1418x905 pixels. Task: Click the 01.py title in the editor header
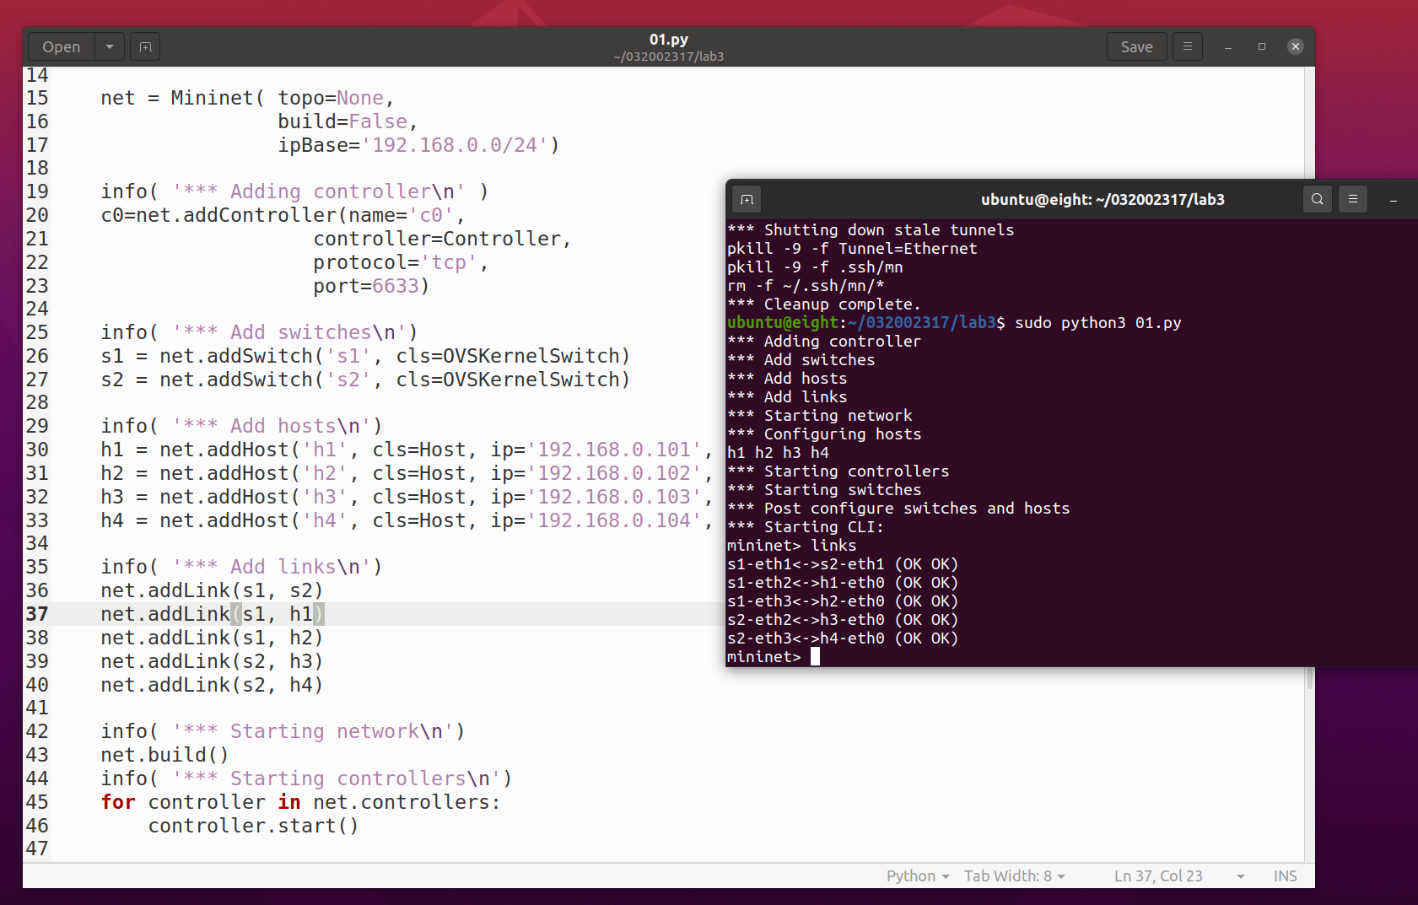[669, 40]
